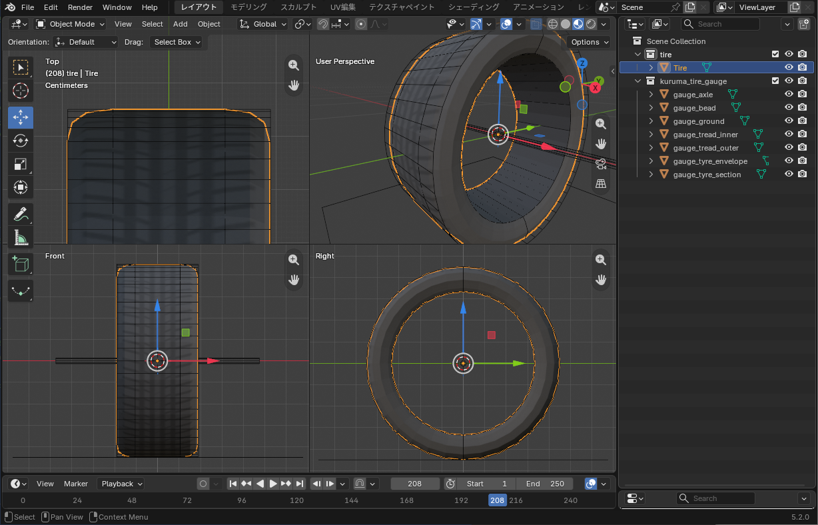The image size is (818, 525).
Task: Click playhead marker 208 in timeline
Action: [497, 500]
